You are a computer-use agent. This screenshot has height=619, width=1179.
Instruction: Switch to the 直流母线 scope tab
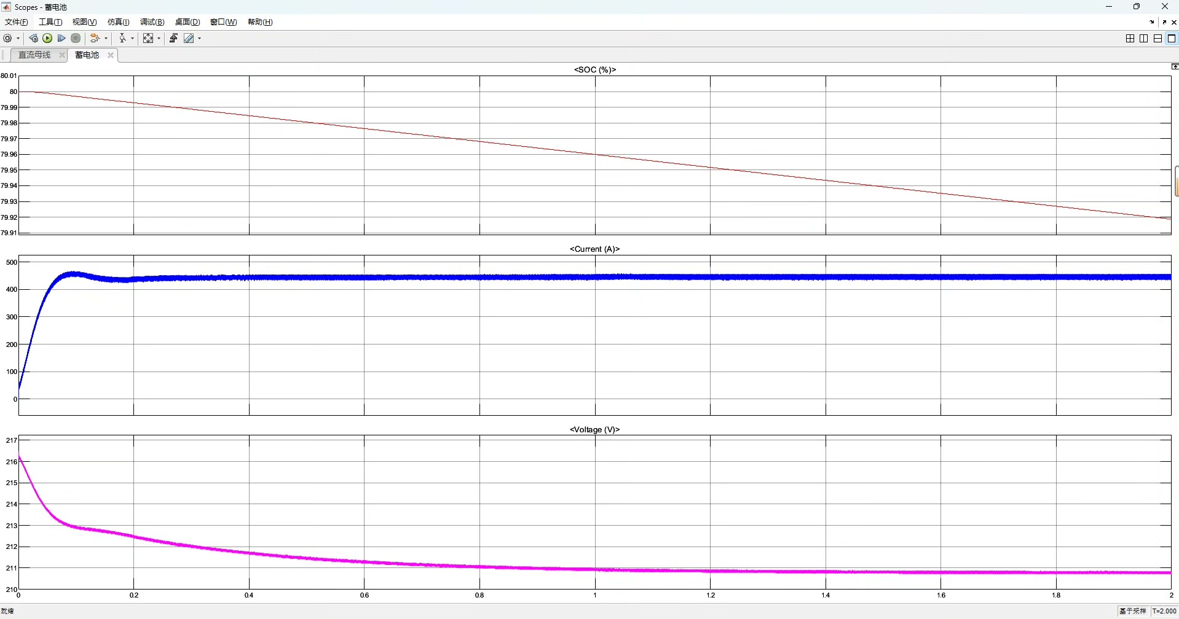point(34,55)
